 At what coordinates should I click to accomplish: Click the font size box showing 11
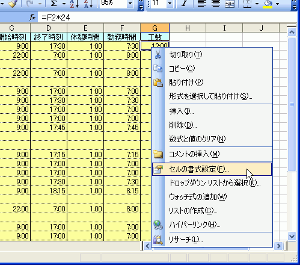point(159,3)
